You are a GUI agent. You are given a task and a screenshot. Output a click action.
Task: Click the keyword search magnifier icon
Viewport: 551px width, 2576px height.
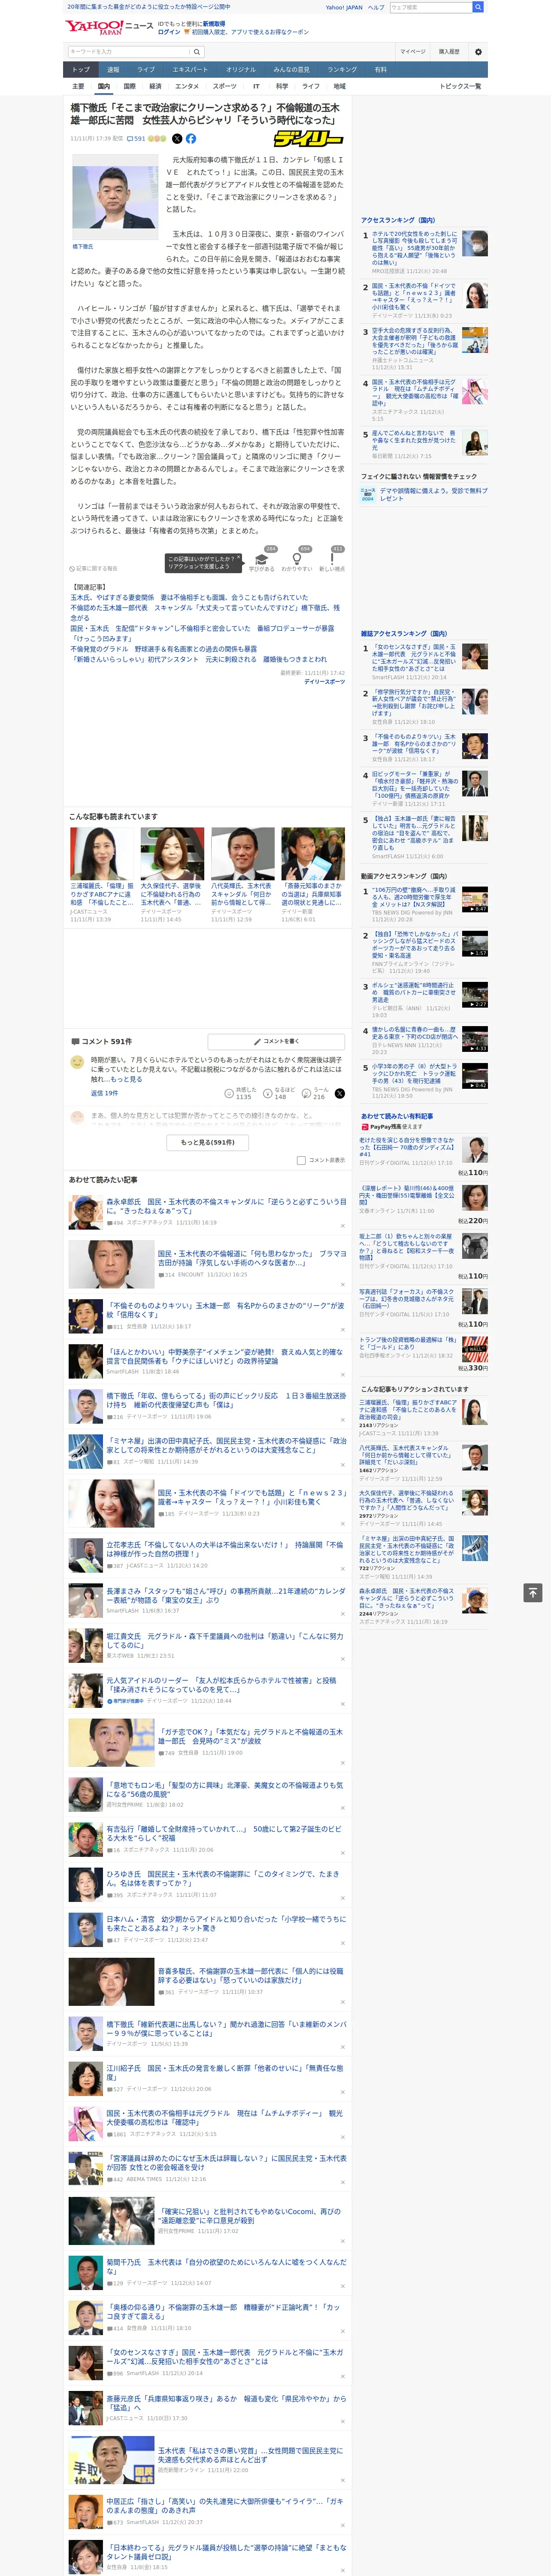pos(197,52)
